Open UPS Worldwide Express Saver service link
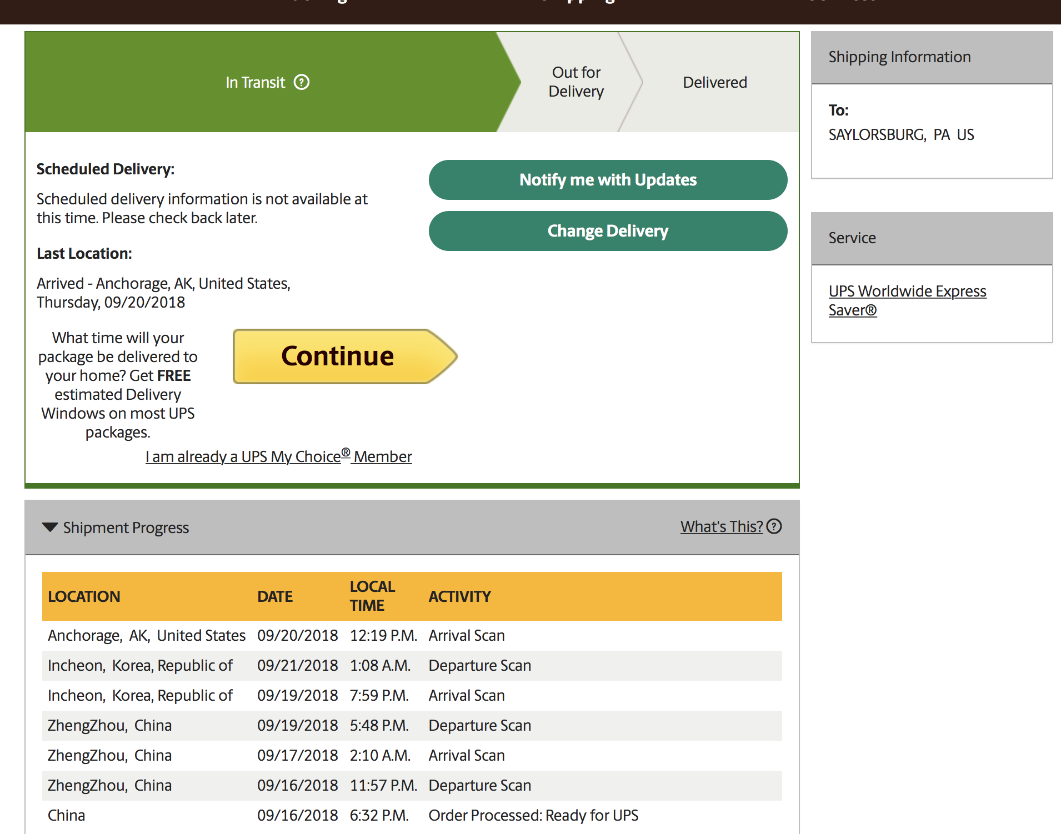Image resolution: width=1061 pixels, height=834 pixels. point(907,300)
